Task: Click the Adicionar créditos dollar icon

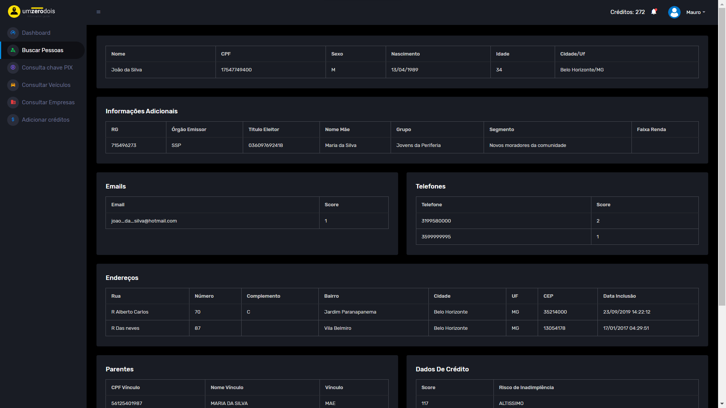Action: [13, 120]
